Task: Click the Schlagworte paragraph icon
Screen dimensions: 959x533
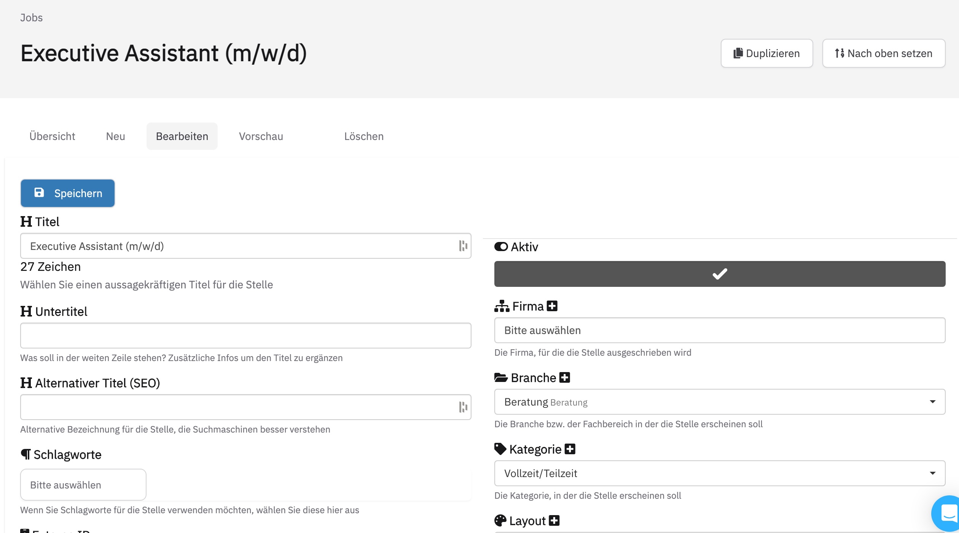Action: pos(25,454)
